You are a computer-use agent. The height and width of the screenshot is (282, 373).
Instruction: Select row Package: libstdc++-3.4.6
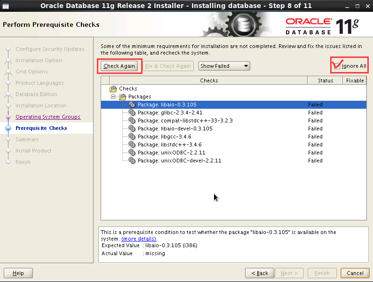coord(234,145)
